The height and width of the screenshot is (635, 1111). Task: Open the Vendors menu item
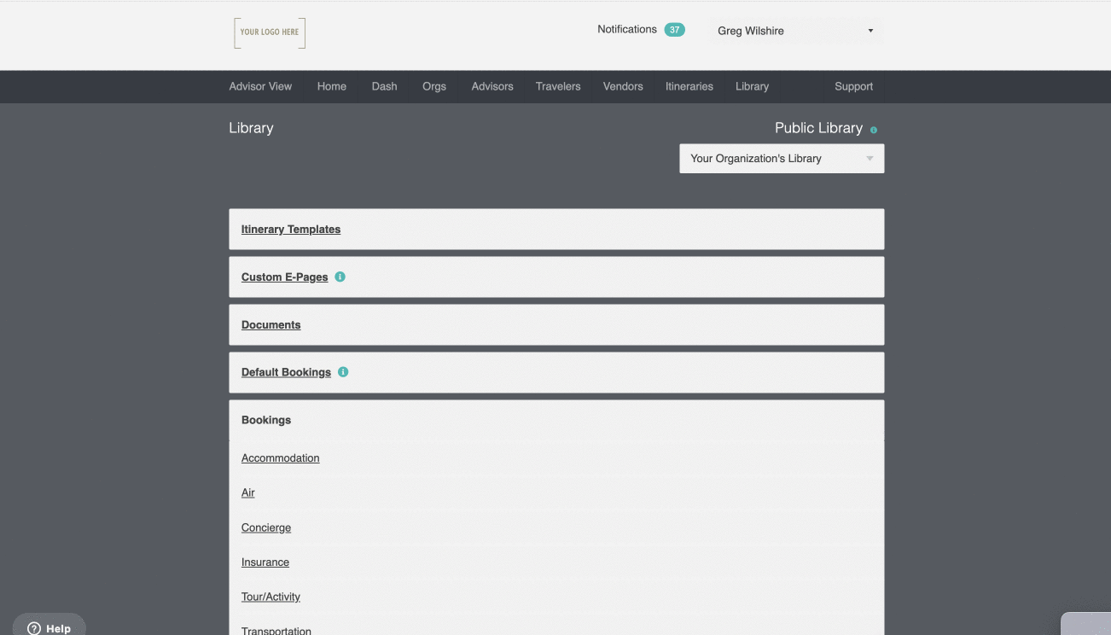point(622,86)
